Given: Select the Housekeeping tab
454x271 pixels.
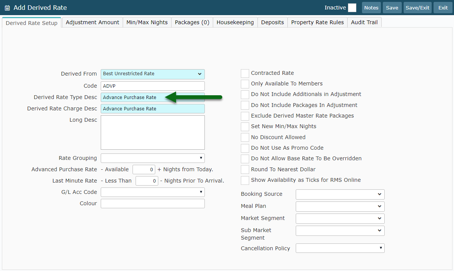Looking at the screenshot, I should (235, 22).
